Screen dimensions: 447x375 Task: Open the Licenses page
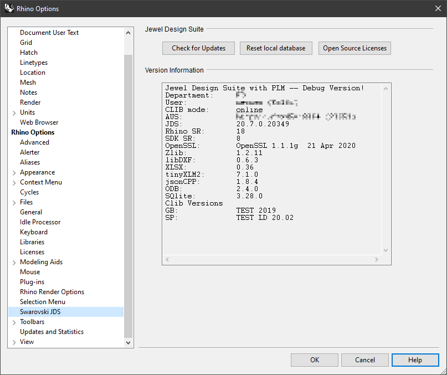(32, 252)
